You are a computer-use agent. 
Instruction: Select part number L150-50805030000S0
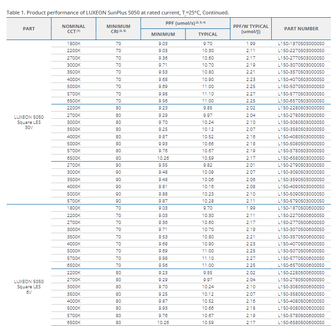tap(301, 144)
